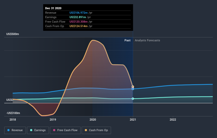Screen dimensions: 217x138
Task: Click the Cash From Op tooltip row label
Action: pos(54,26)
